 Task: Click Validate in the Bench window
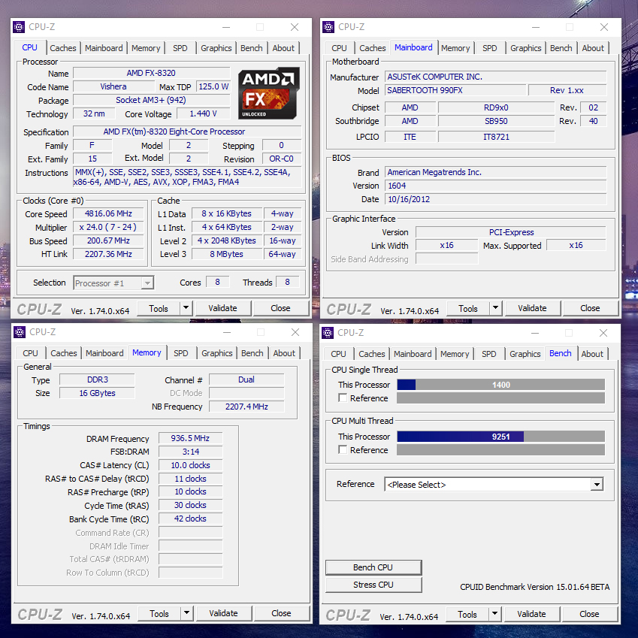[x=531, y=614]
